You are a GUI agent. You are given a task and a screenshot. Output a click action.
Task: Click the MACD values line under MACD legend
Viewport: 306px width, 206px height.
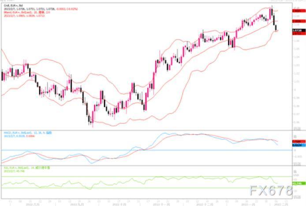point(19,136)
